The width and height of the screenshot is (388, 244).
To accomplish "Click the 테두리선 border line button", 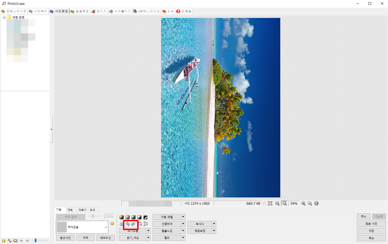I will [106, 238].
